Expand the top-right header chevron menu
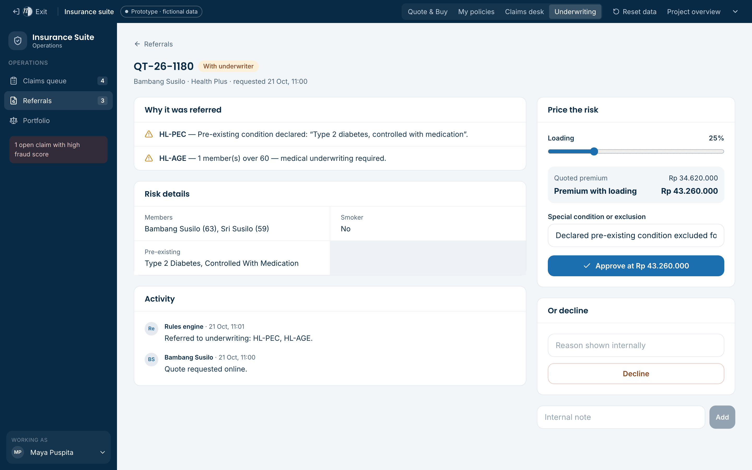The height and width of the screenshot is (470, 752). [735, 12]
